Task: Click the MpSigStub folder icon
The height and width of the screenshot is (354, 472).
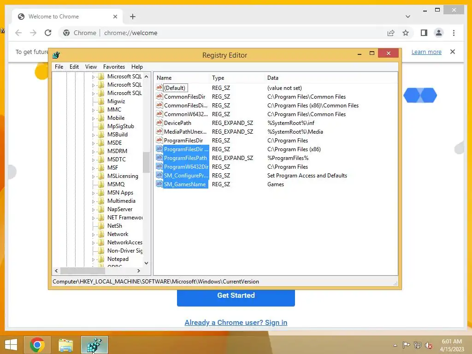Action: pyautogui.click(x=101, y=126)
